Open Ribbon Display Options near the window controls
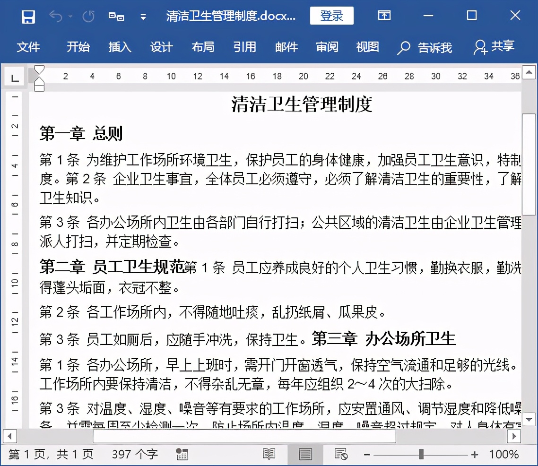 coord(384,16)
